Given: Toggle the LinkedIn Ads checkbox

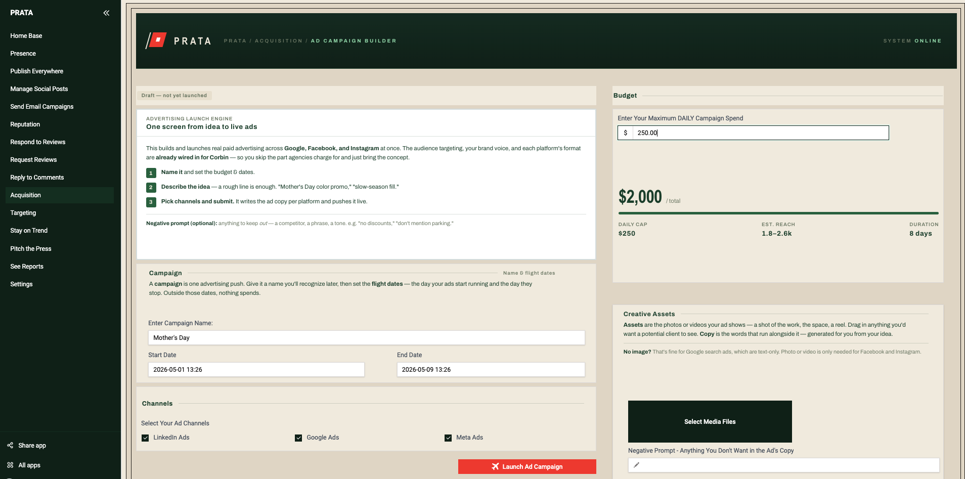Looking at the screenshot, I should [145, 438].
